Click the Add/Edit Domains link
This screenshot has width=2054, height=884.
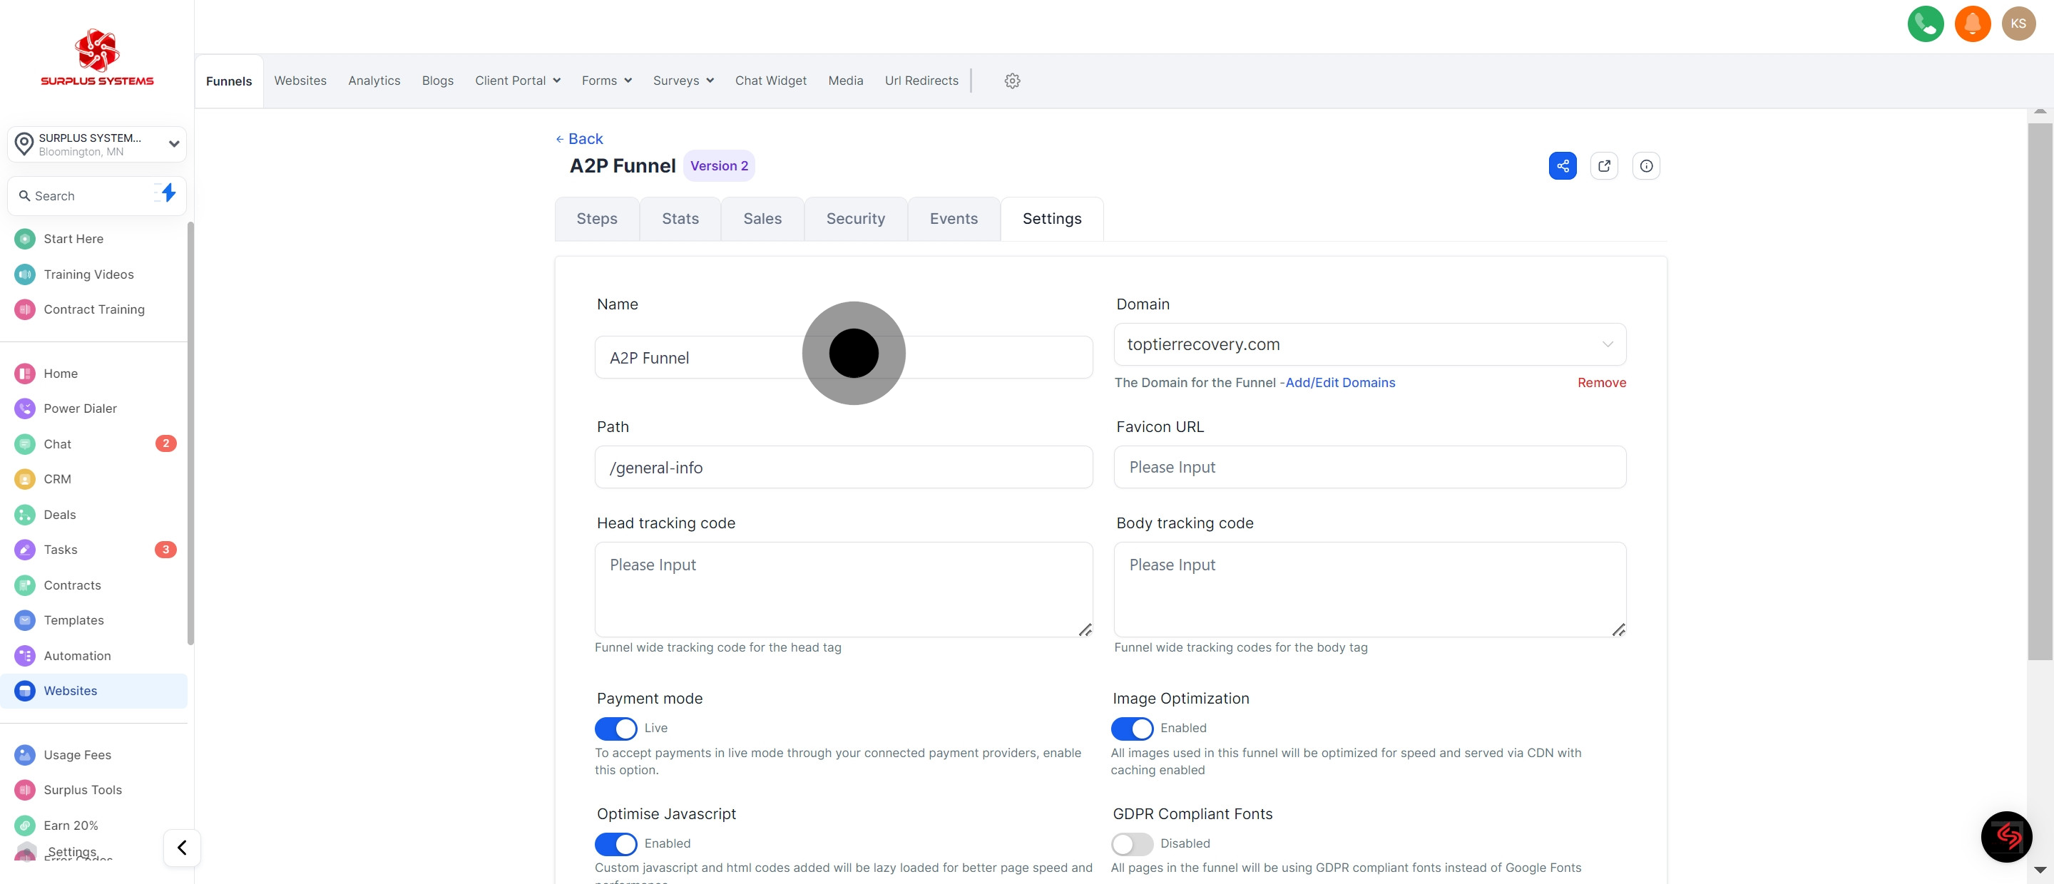pos(1339,383)
